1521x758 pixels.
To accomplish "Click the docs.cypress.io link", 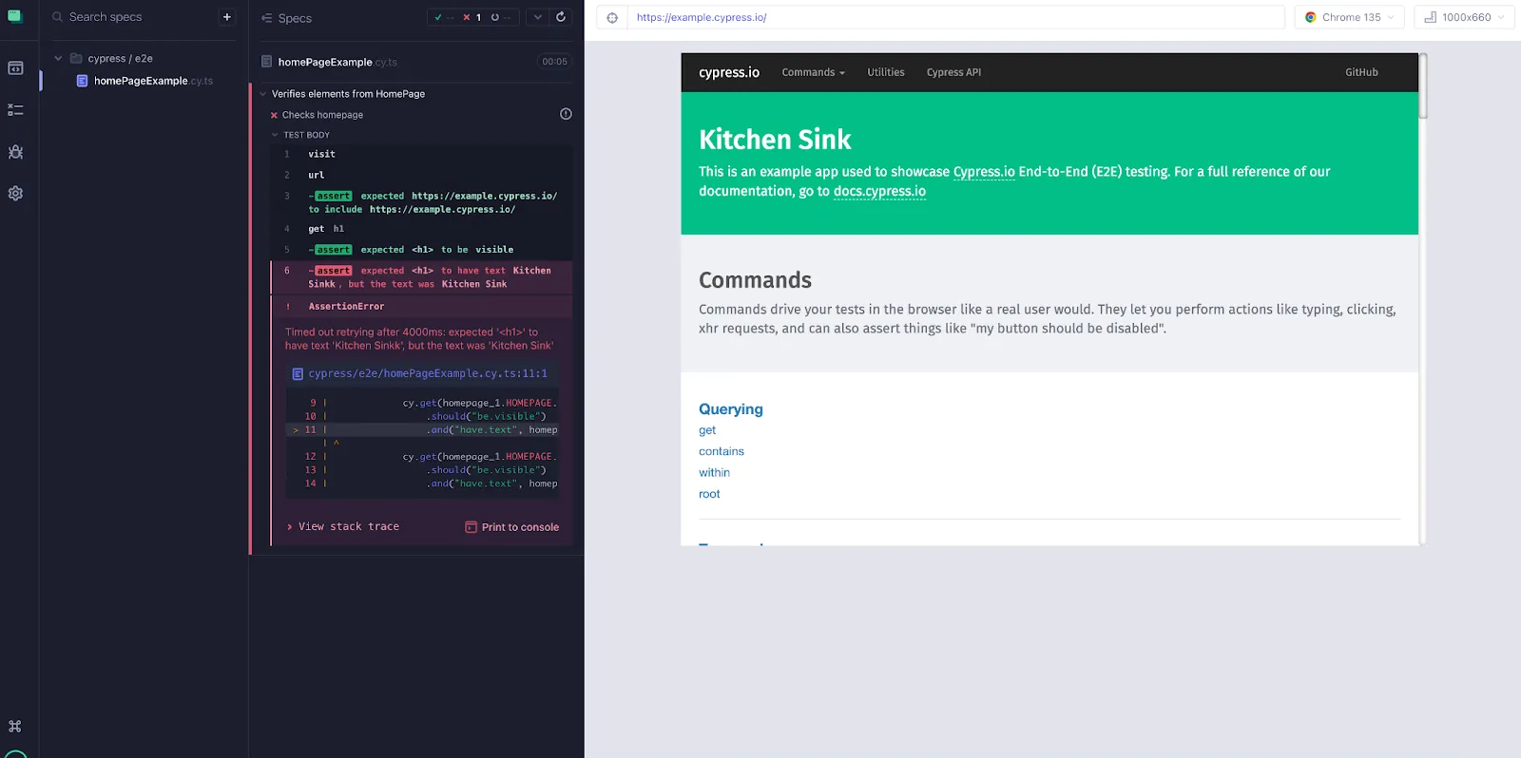I will (x=879, y=191).
